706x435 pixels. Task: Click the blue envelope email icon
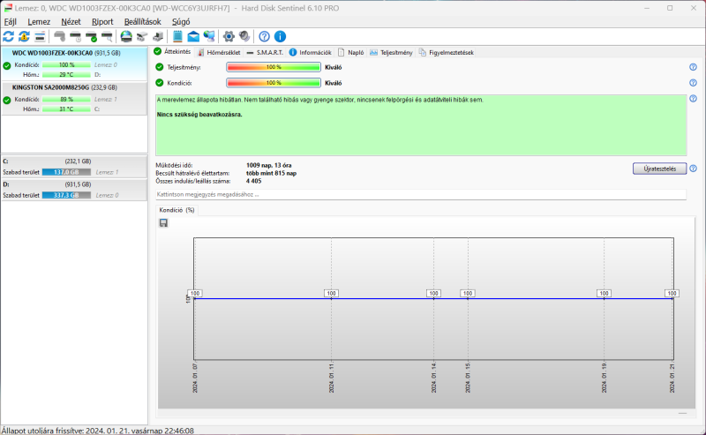pos(193,36)
